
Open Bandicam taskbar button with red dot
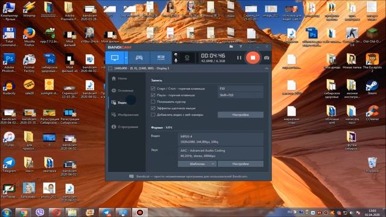140,212
